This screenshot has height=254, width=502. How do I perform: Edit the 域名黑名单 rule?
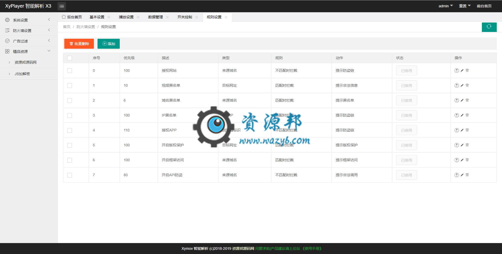click(462, 100)
